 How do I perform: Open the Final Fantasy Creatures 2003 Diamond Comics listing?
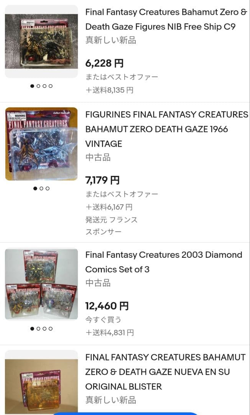(161, 262)
